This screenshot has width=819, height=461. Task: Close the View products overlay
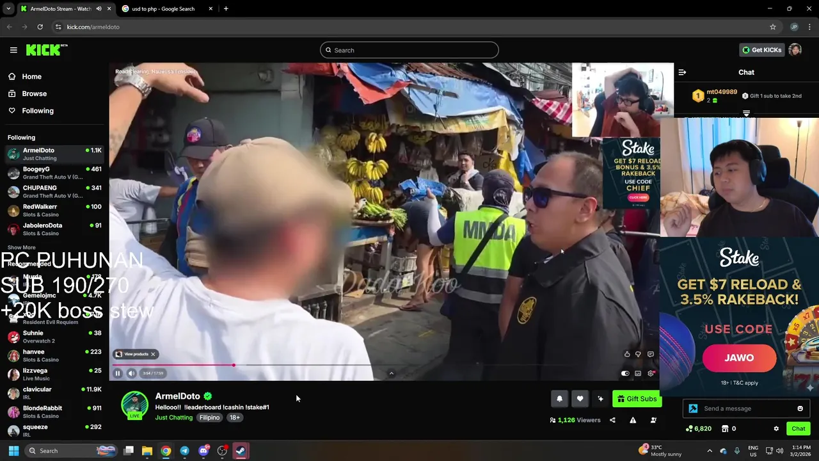point(153,354)
